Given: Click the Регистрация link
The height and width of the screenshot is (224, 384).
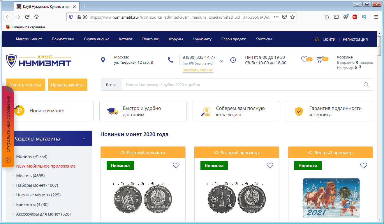Looking at the screenshot, I should (x=355, y=39).
